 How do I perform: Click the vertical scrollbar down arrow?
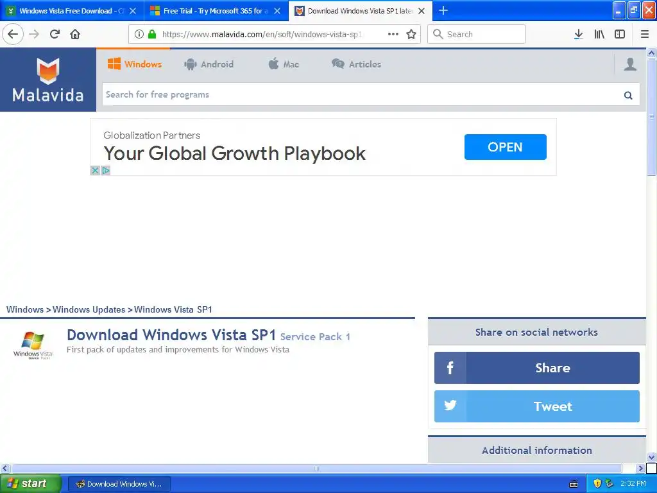point(651,457)
